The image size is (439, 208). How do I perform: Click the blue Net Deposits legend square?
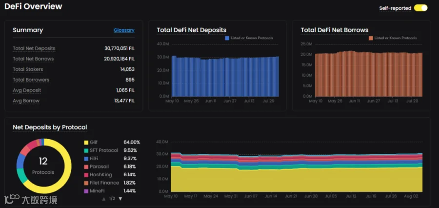pos(227,38)
